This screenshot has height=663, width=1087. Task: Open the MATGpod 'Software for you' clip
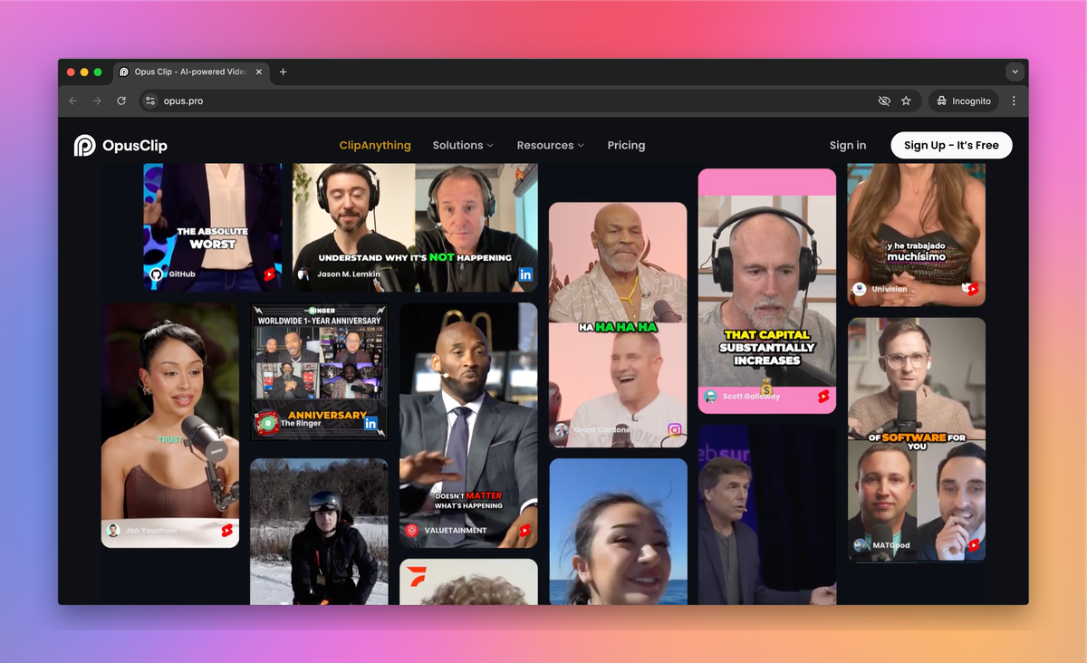(917, 439)
